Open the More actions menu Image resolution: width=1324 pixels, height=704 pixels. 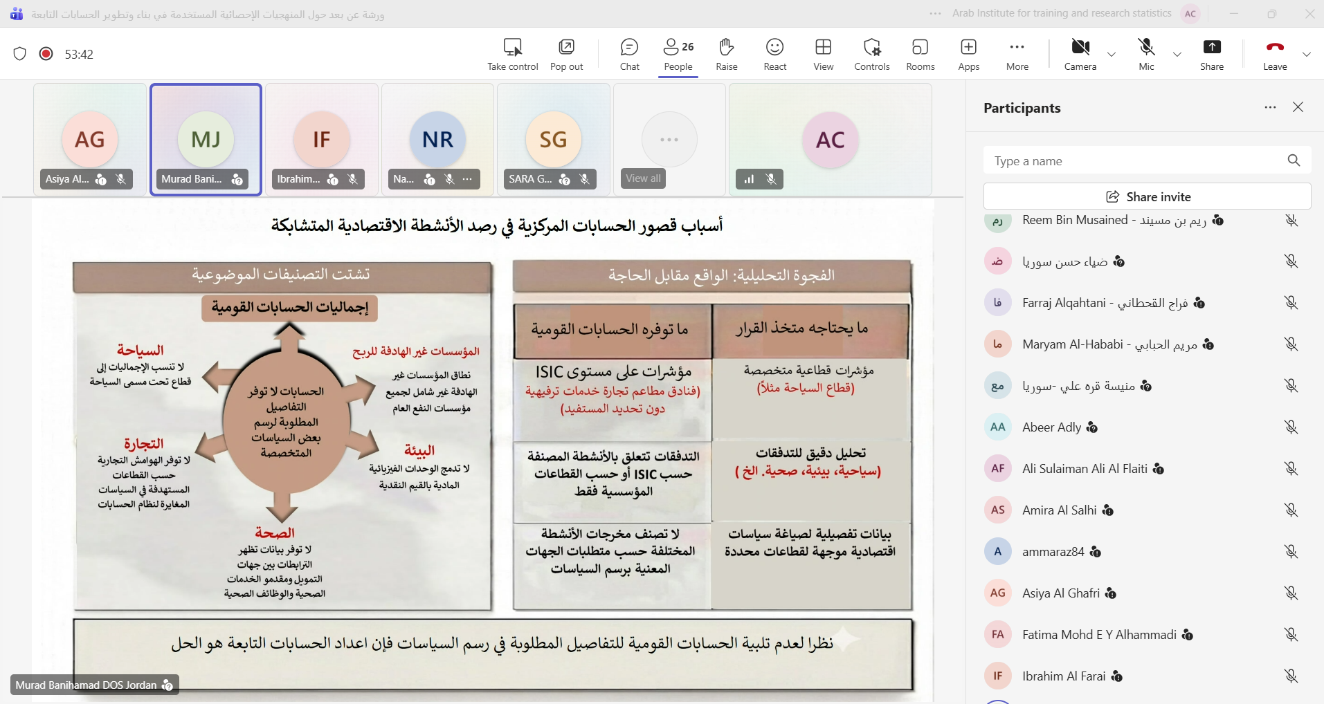tap(1017, 54)
